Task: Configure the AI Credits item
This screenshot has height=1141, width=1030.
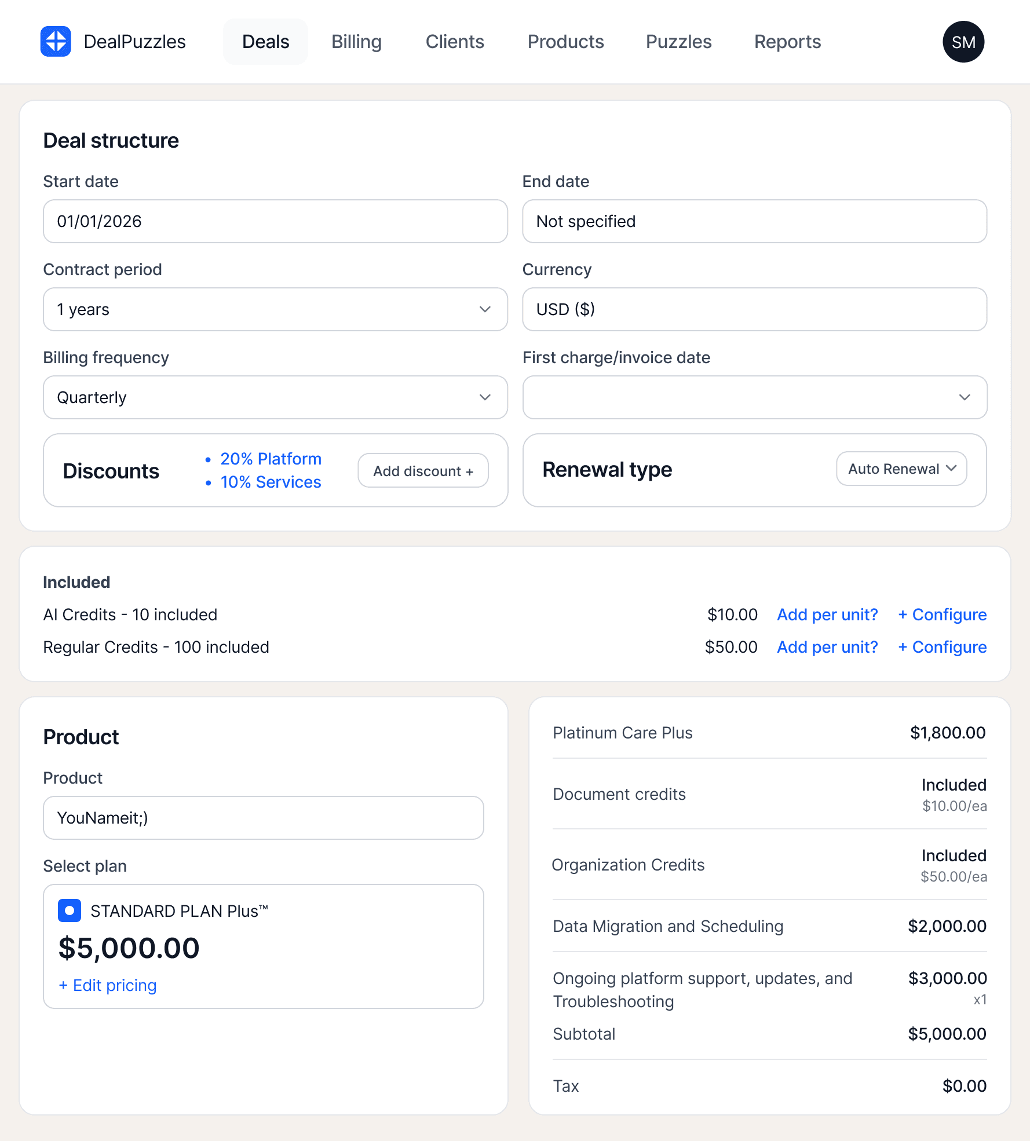Action: coord(941,615)
